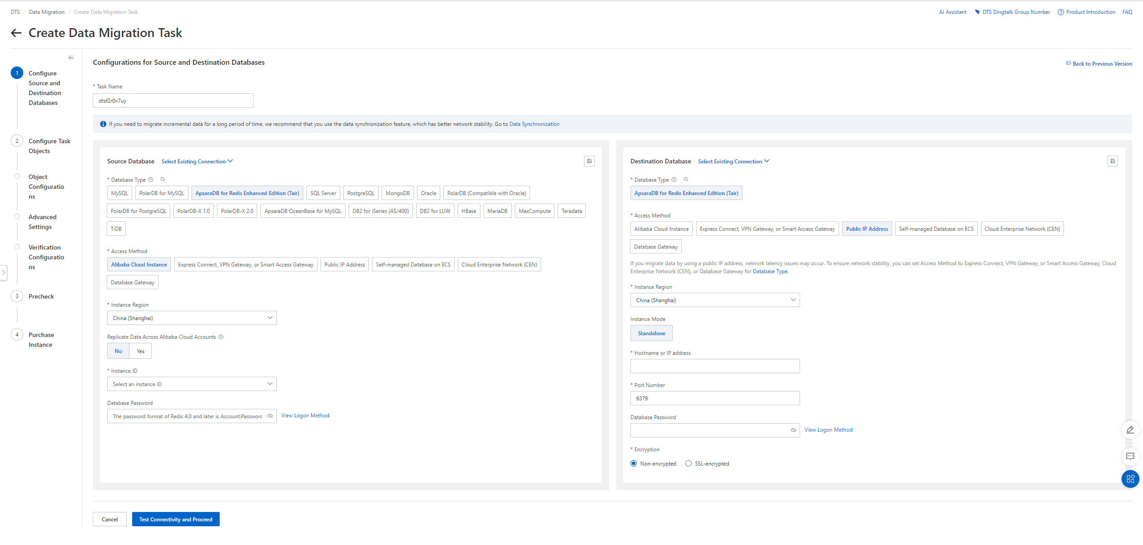Viewport: 1143px width, 545px height.
Task: Open destination Select Existing Connection dropdown
Action: pos(733,162)
